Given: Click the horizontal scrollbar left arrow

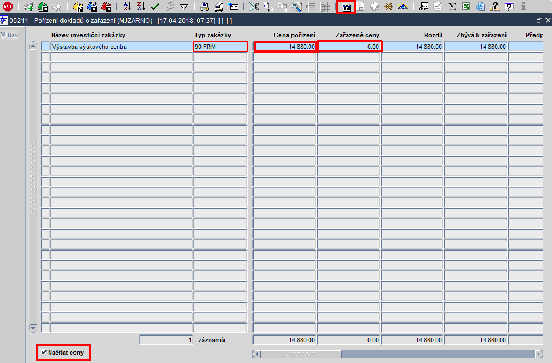Looking at the screenshot, I should coord(257,354).
